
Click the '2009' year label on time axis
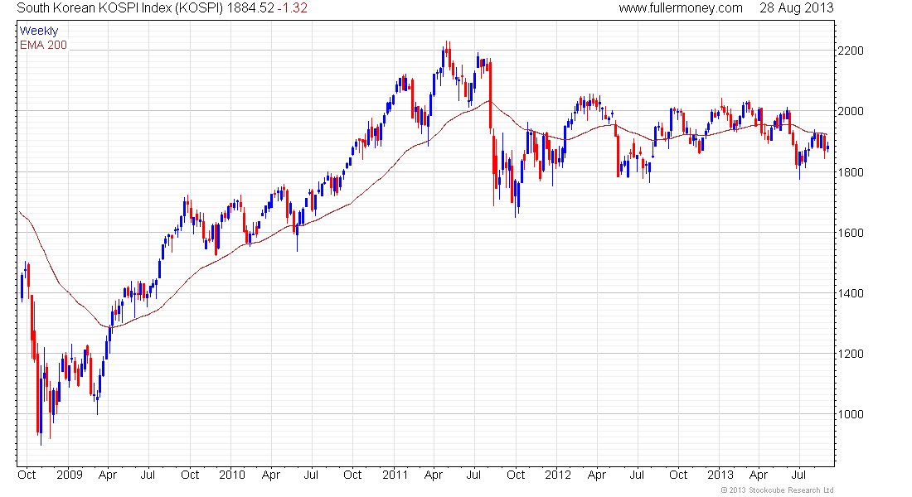[69, 475]
